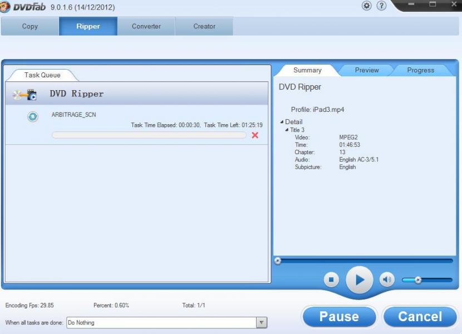Click the Task Time Elapsed: 00:00:30 text
This screenshot has height=334, width=462.
click(x=165, y=125)
